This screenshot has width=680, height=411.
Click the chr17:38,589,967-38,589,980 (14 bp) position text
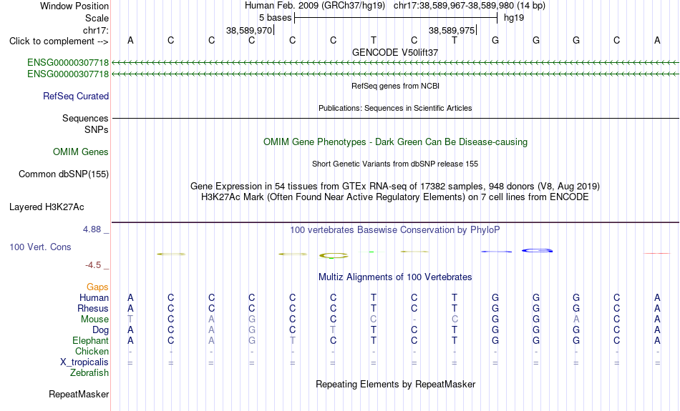click(x=470, y=6)
